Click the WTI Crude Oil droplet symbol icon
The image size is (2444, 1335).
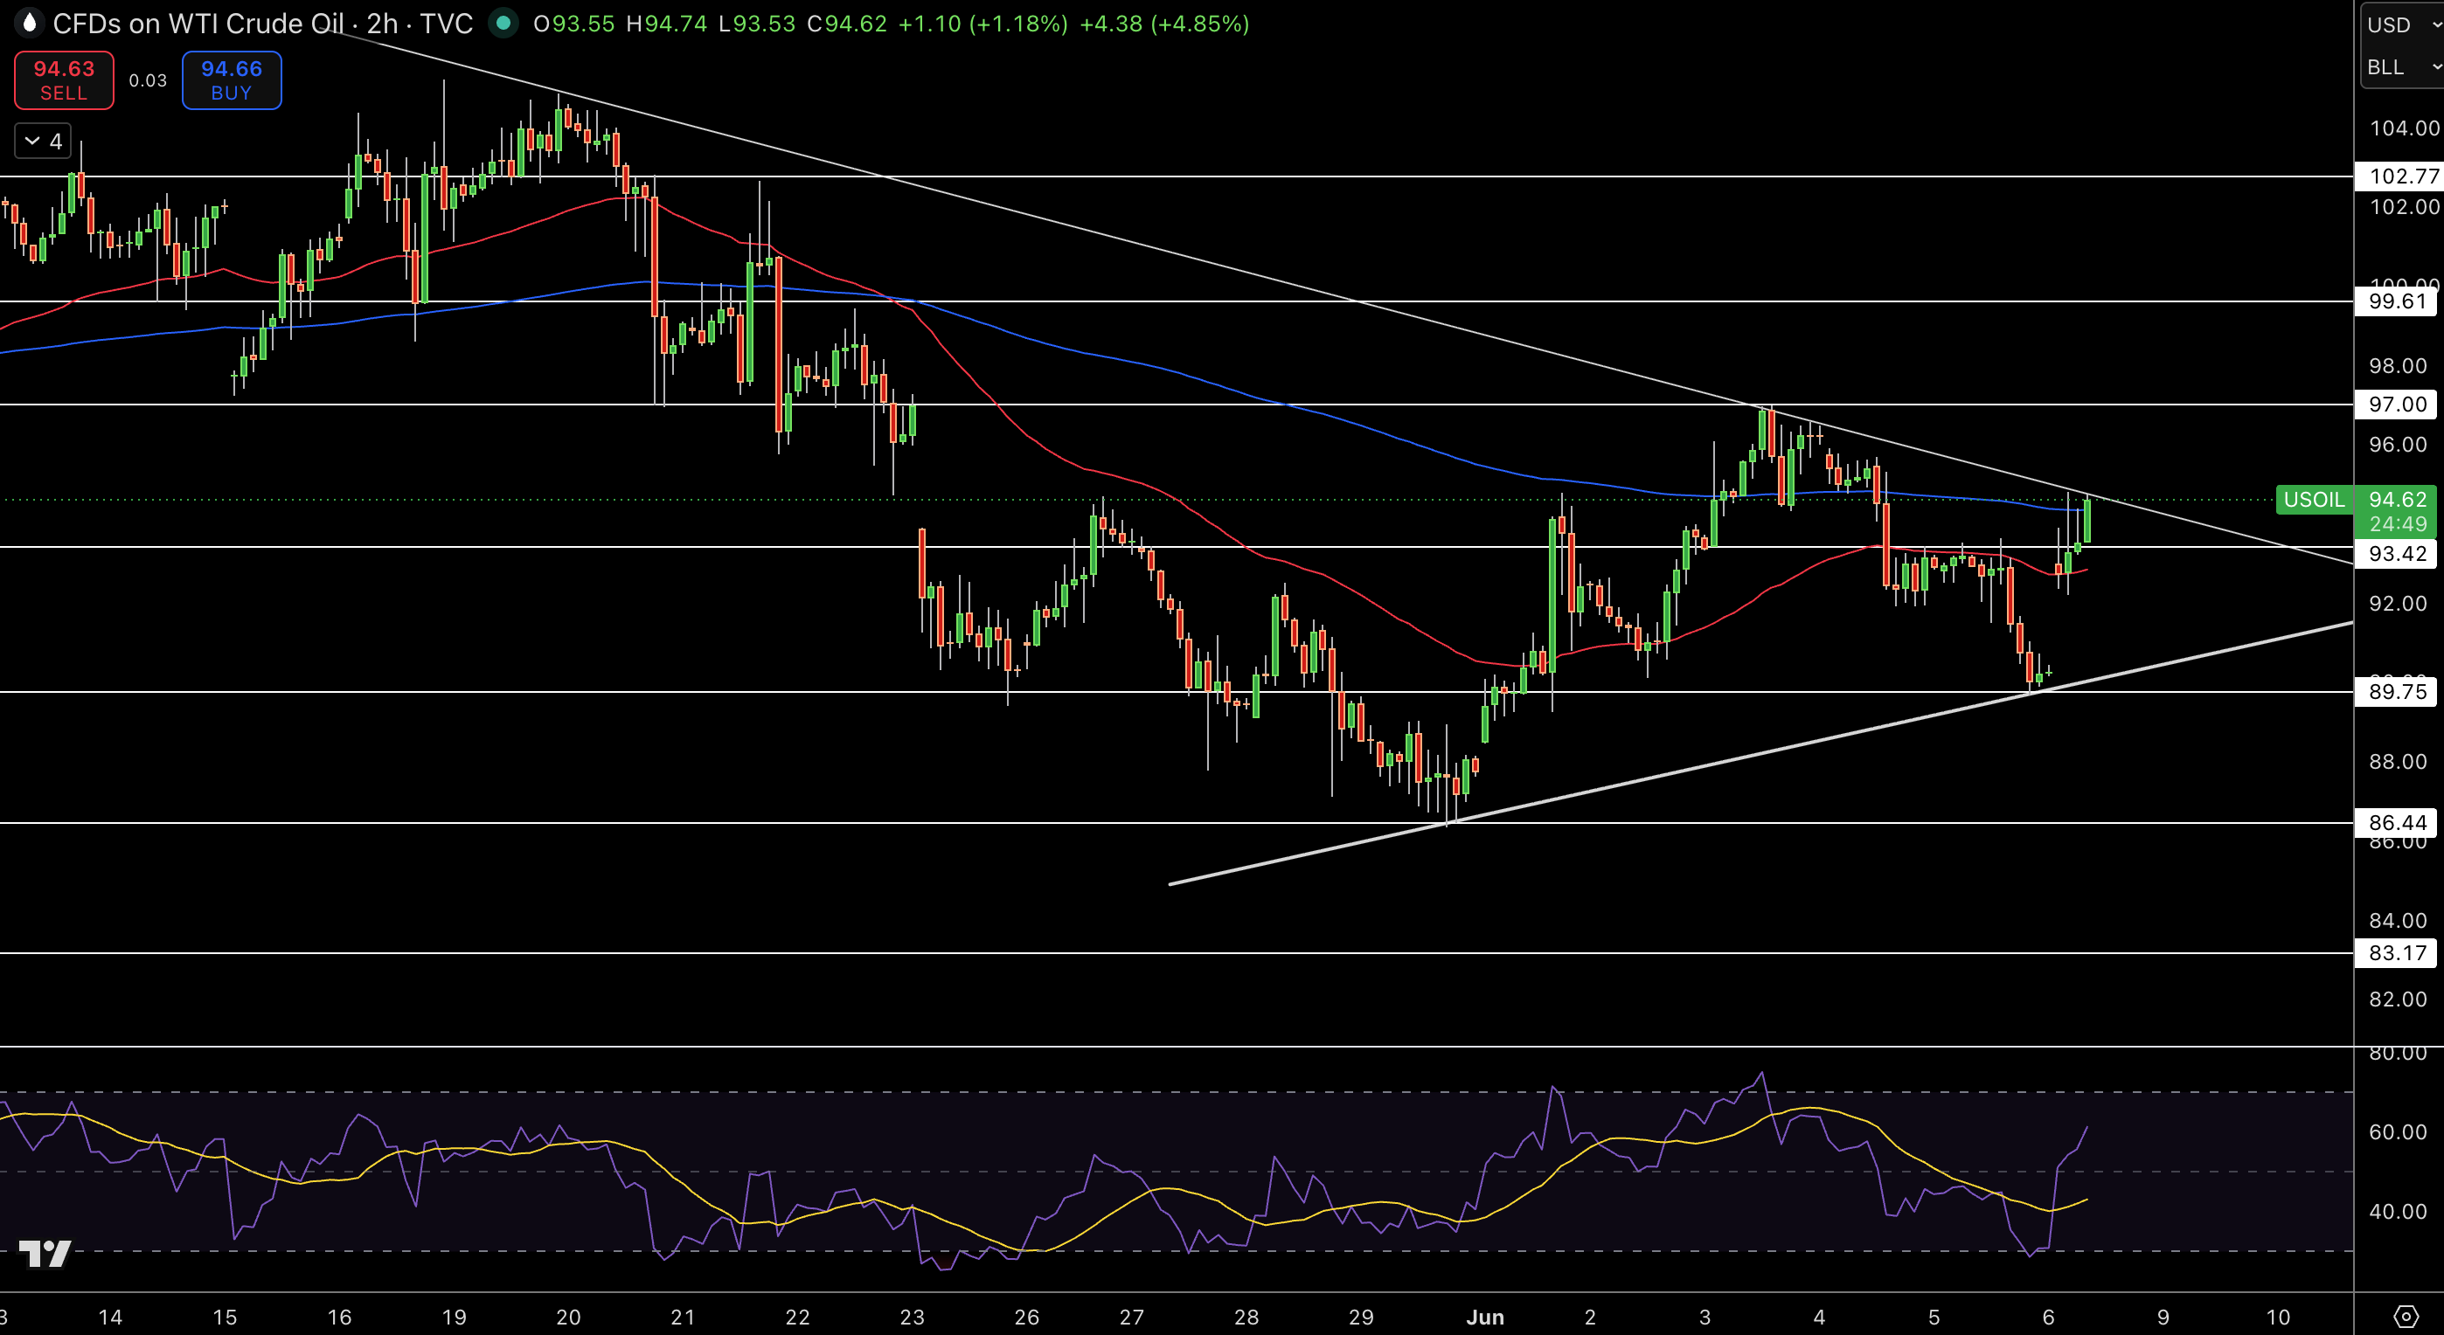point(30,23)
